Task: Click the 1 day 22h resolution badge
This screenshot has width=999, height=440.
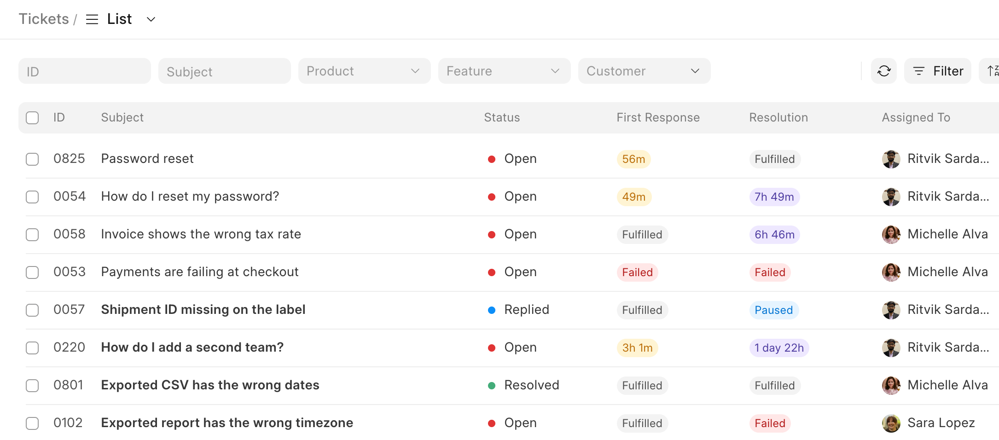Action: [x=779, y=348]
